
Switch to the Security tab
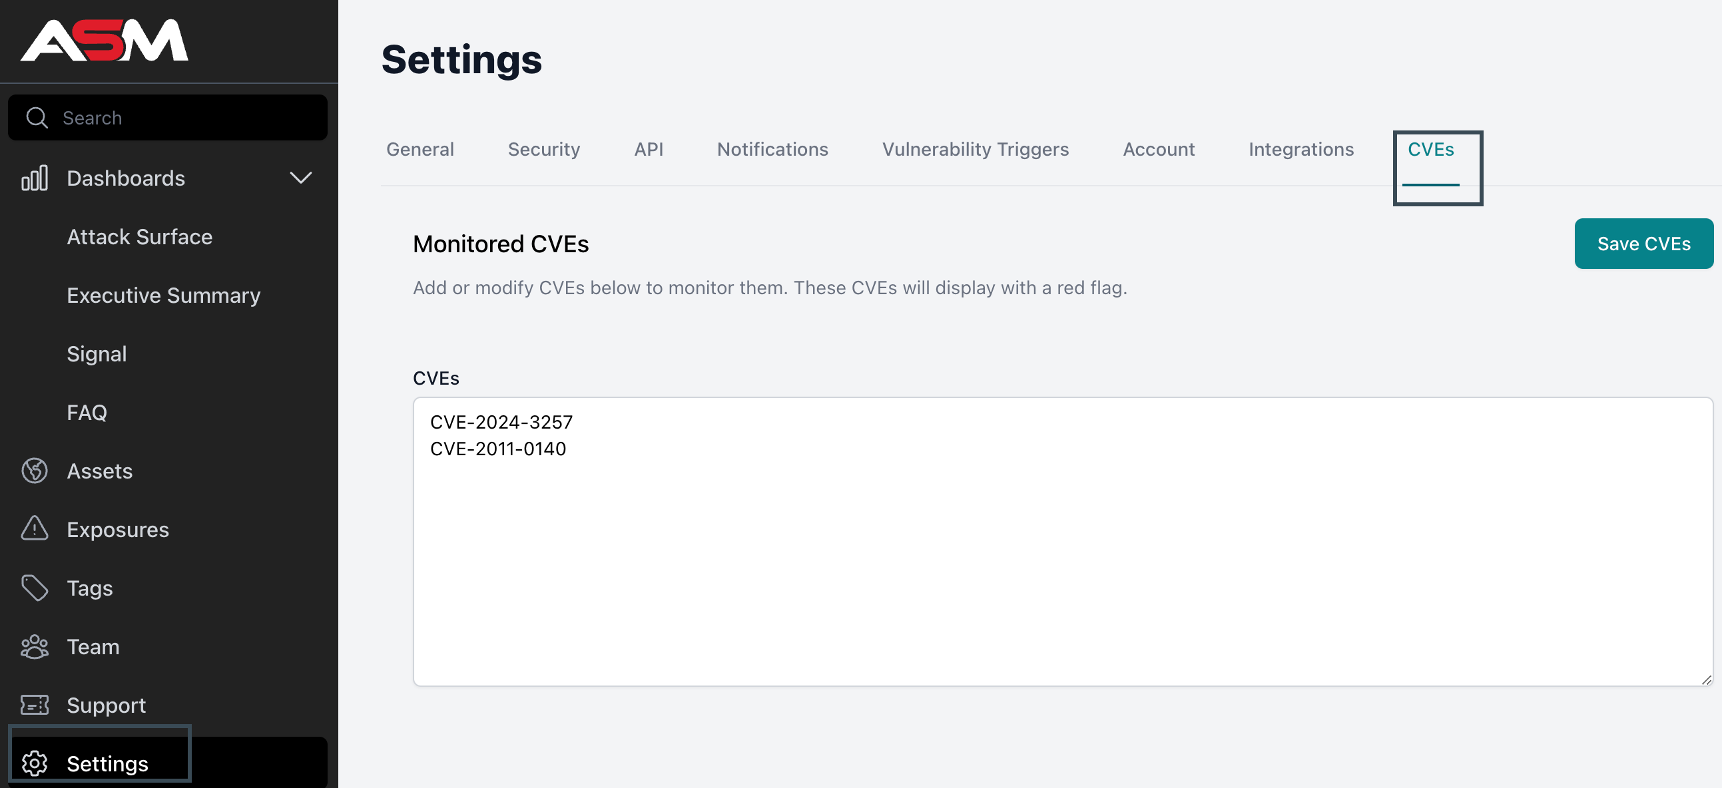pos(544,150)
